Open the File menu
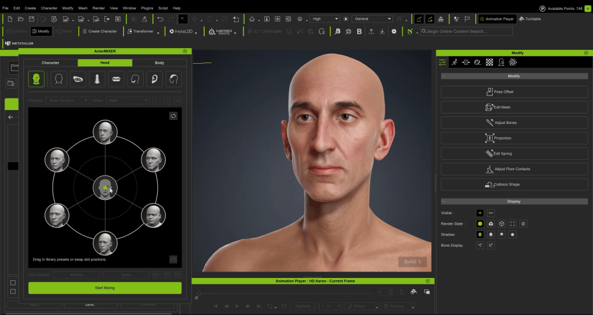 click(5, 8)
